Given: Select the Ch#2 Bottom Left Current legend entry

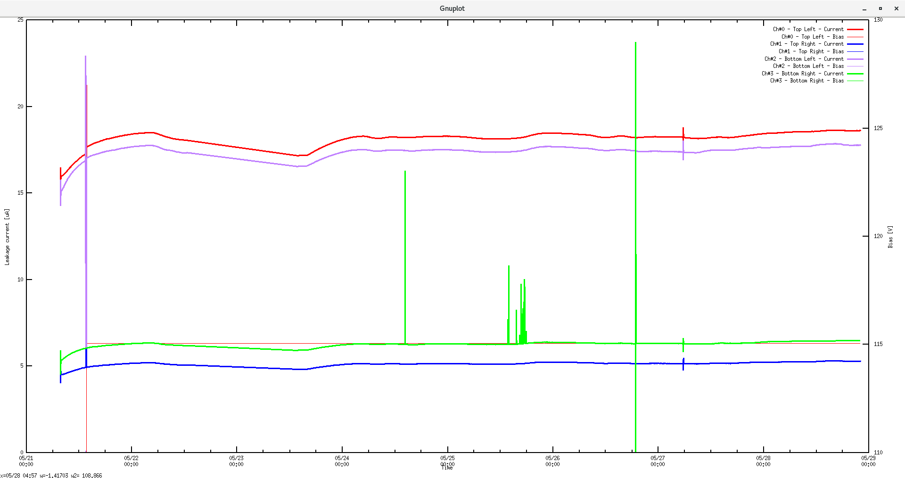Looking at the screenshot, I should click(804, 58).
